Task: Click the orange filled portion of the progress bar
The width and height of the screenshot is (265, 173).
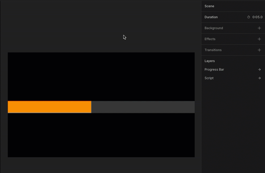Action: tap(50, 107)
